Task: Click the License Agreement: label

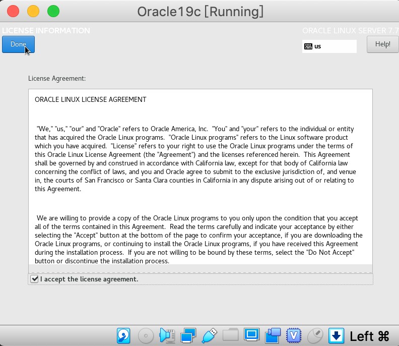Action: coord(57,79)
